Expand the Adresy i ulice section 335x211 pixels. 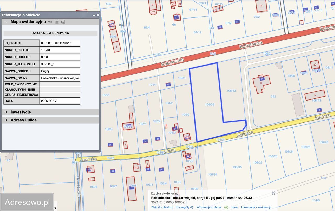tap(6, 120)
